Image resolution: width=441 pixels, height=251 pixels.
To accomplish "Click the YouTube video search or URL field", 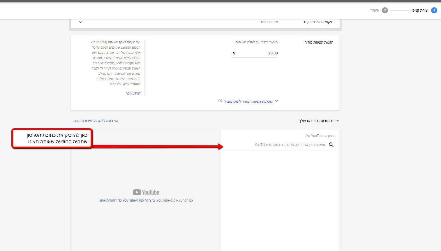I will pos(280,145).
